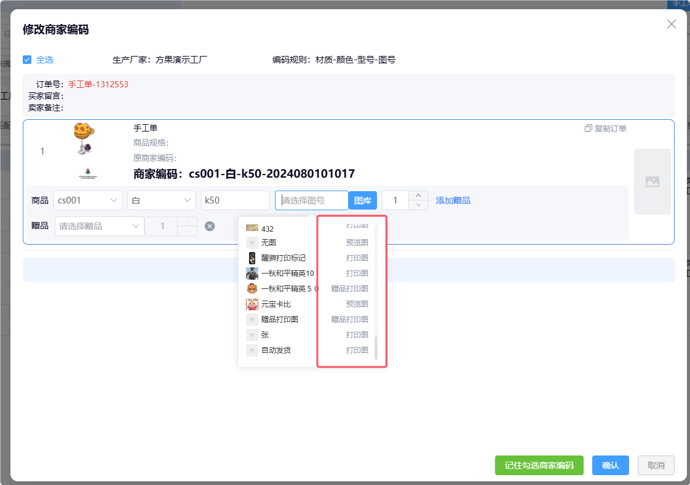The image size is (690, 485).
Task: Click 编码规则: 材质-颜色-型号-图号 text
Action: coord(333,60)
